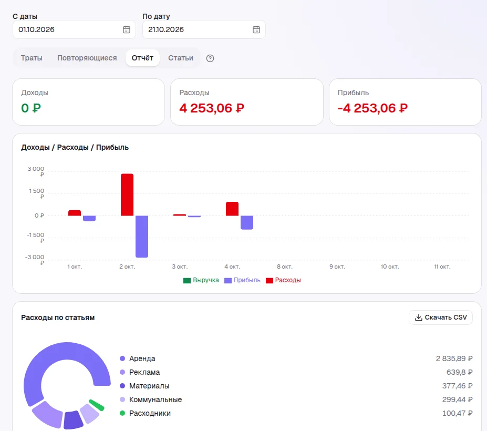This screenshot has height=431, width=487.
Task: Click the Расходы по статьям heading
Action: click(58, 317)
